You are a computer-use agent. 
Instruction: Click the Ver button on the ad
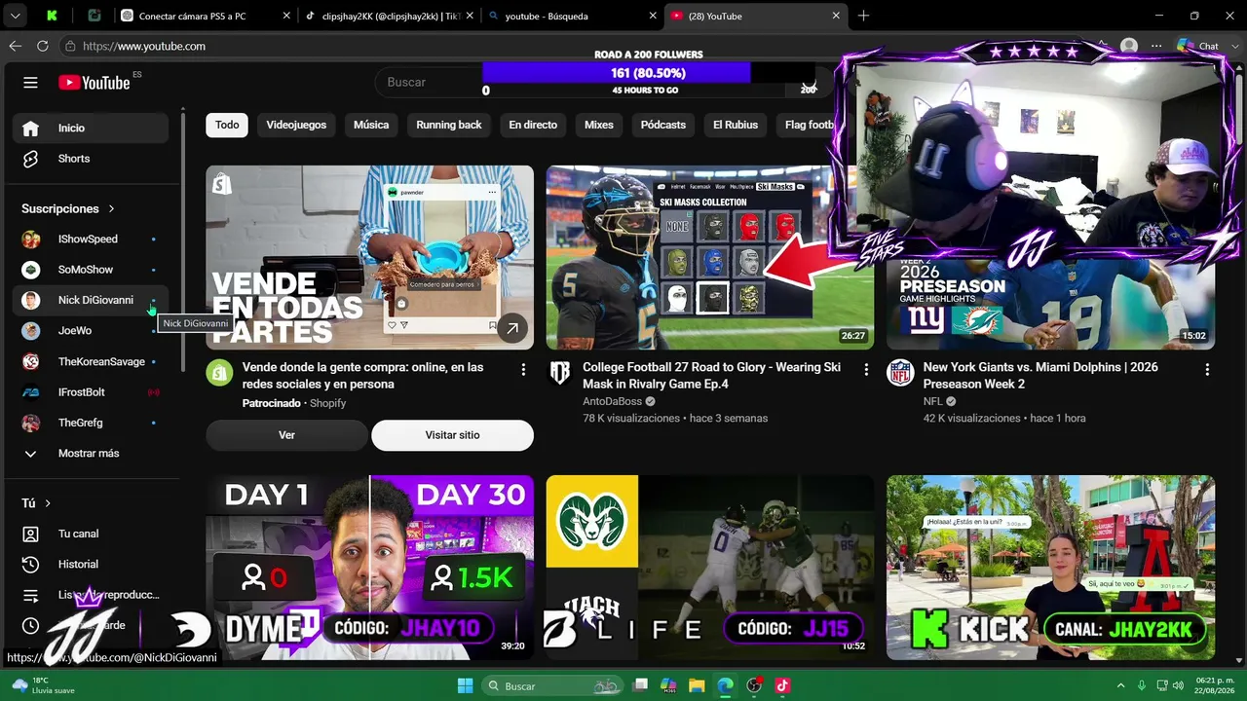[x=286, y=435]
